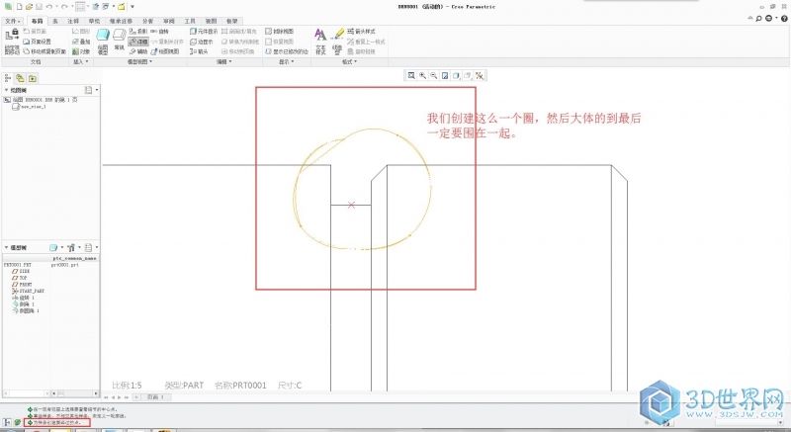Click the Repaint icon in graphics toolbar
This screenshot has width=791, height=432.
coord(445,75)
